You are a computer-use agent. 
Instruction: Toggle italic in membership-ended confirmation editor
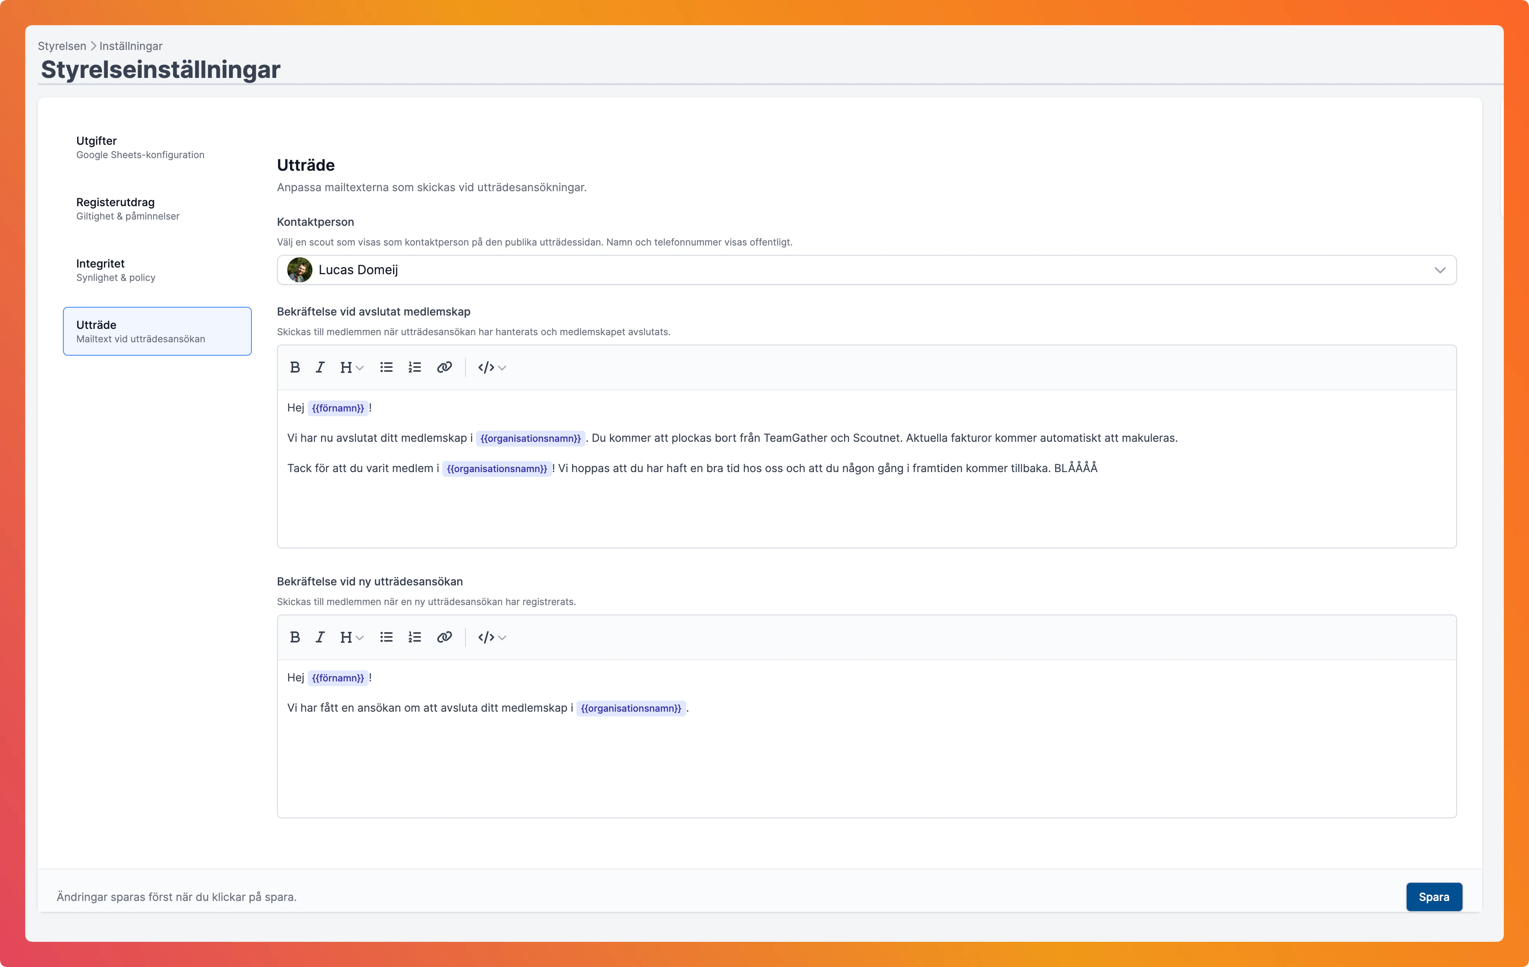click(x=320, y=367)
